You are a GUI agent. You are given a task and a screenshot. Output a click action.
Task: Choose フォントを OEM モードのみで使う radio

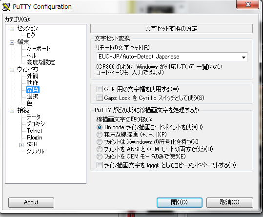100,157
